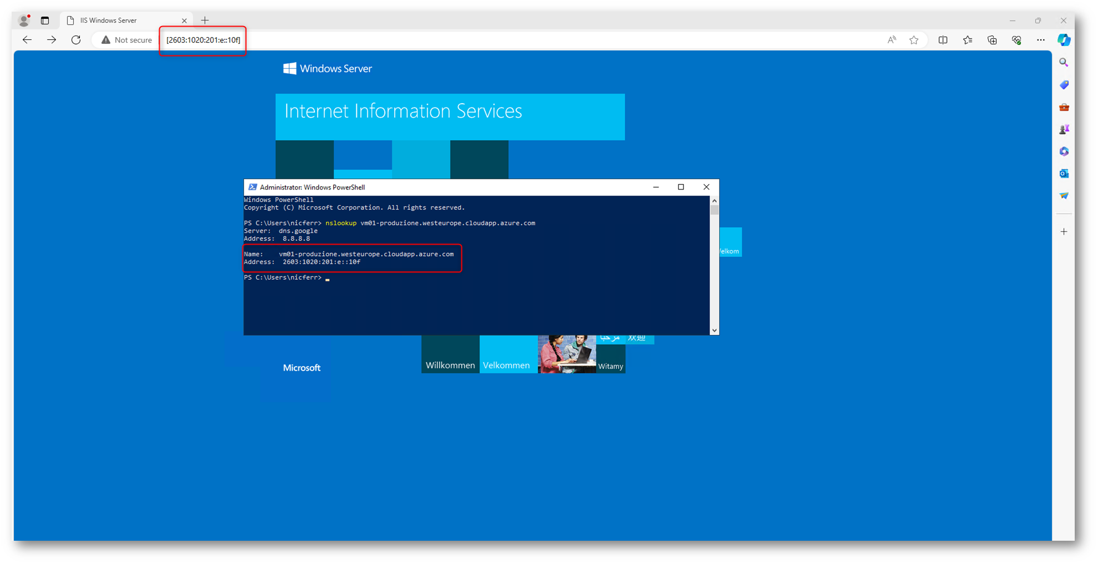Click the Internet Information Services banner
Screen dimensions: 1098x564
pos(450,117)
